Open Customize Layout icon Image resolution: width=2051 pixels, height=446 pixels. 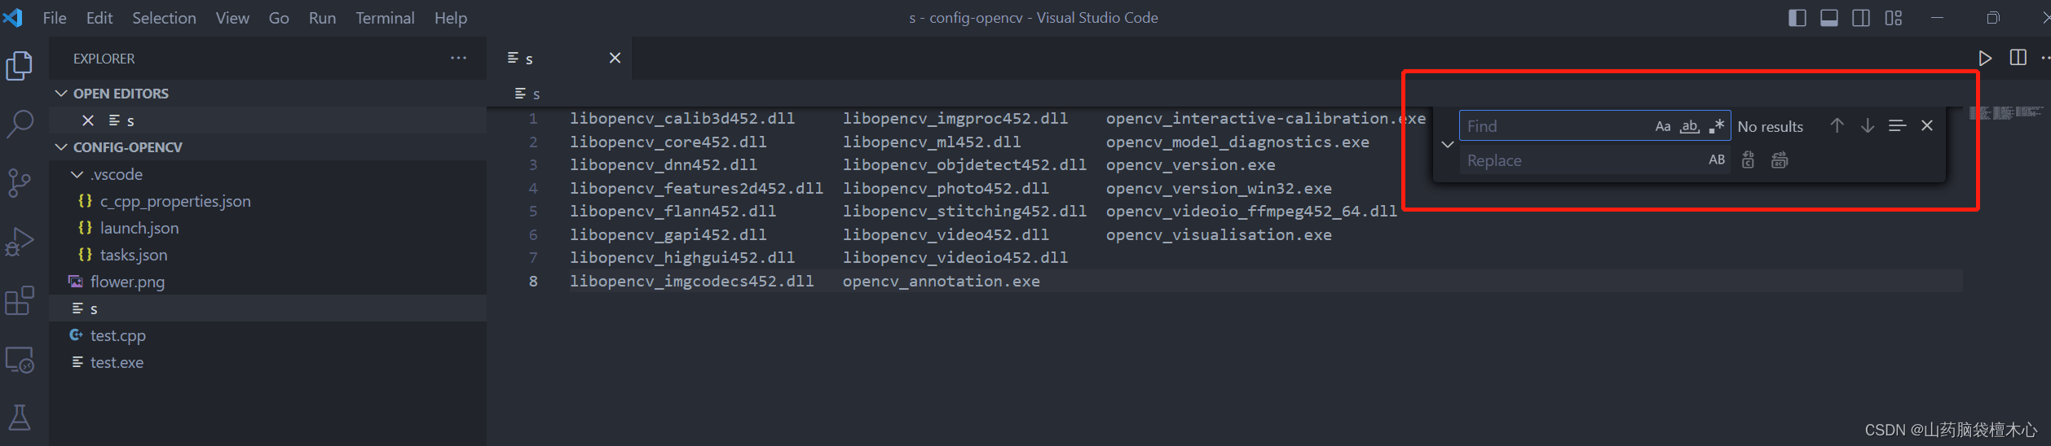[1893, 18]
